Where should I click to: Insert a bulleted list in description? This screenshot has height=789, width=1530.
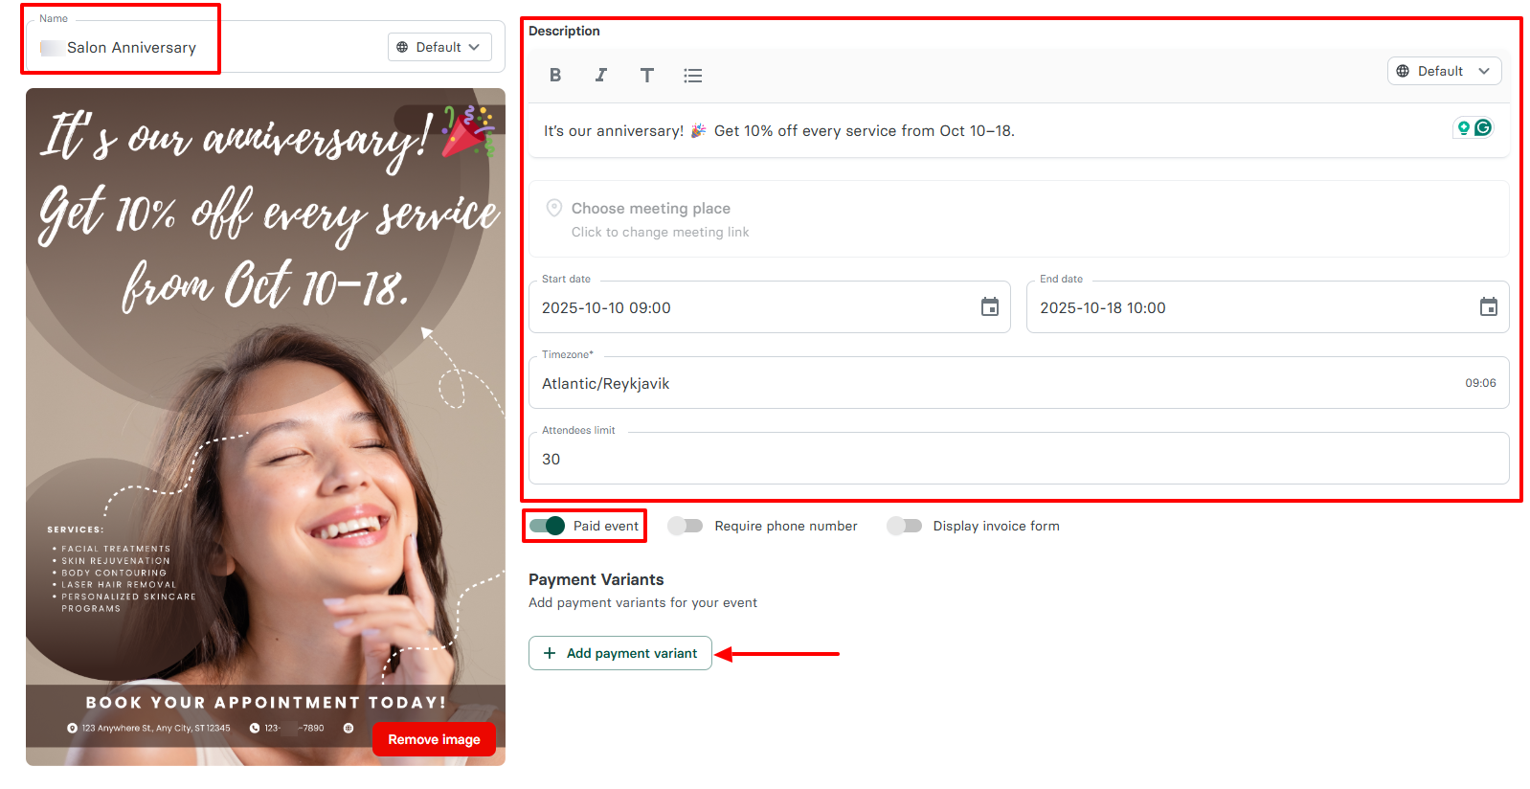pos(693,75)
